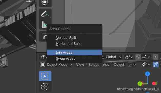Open the Object Mode dropdown
Image resolution: width=161 pixels, height=93 pixels.
point(59,65)
